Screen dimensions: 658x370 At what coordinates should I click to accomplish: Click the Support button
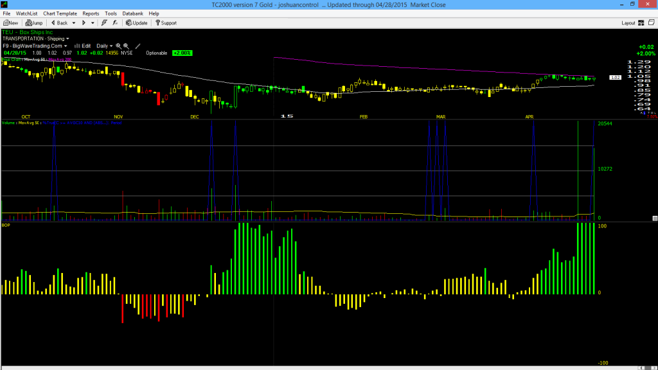(166, 23)
